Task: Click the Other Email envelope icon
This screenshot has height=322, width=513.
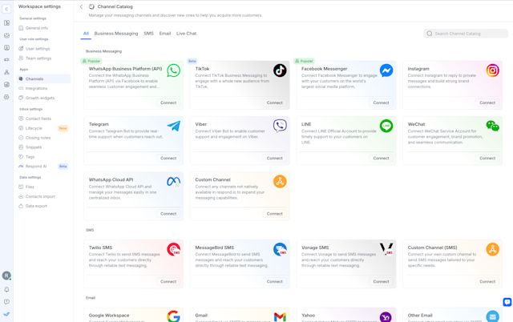Action: pos(492,316)
